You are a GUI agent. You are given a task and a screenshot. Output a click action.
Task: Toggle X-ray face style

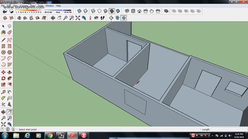coord(79,11)
